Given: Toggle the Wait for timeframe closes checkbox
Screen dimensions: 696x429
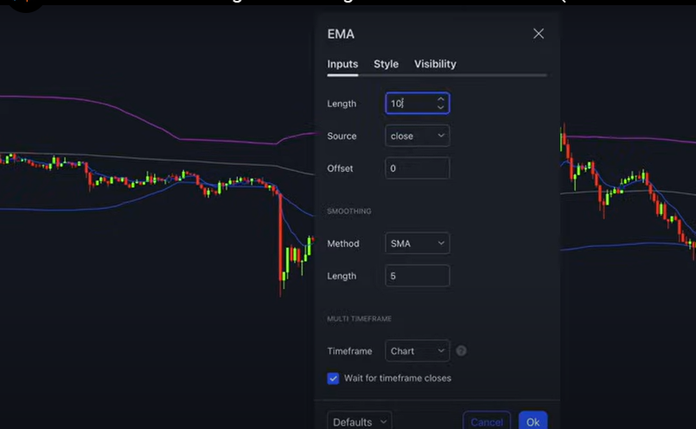Looking at the screenshot, I should (333, 378).
